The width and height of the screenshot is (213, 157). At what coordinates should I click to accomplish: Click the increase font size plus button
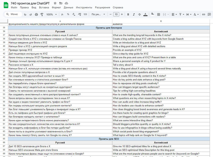point(122,14)
